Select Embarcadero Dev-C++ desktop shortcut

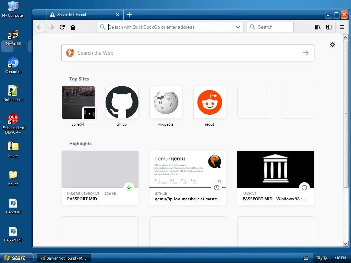point(13,124)
